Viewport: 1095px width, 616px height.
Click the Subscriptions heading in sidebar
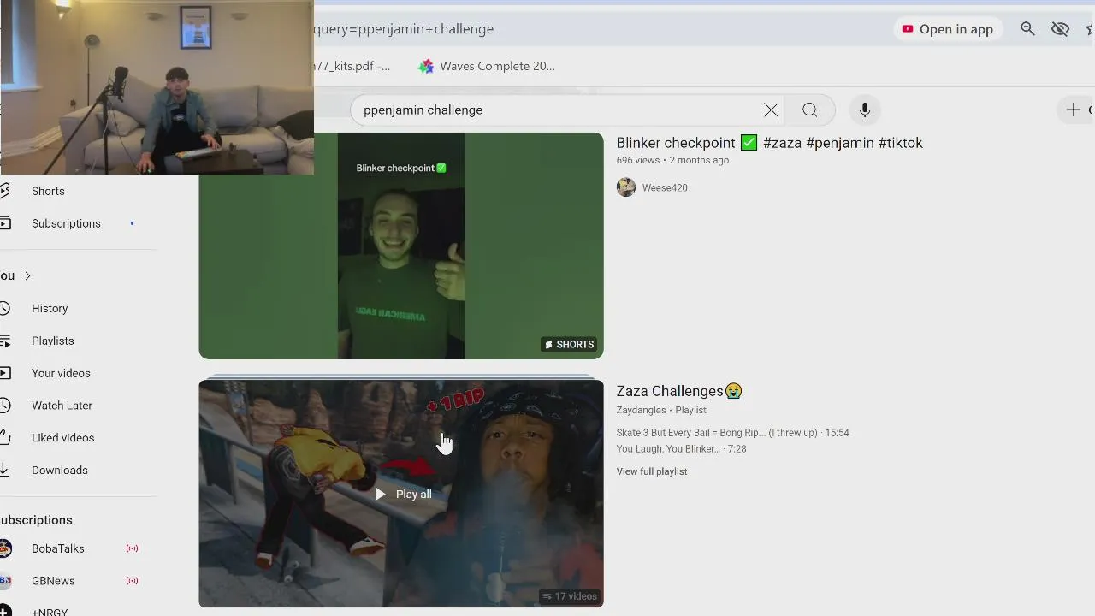click(36, 520)
